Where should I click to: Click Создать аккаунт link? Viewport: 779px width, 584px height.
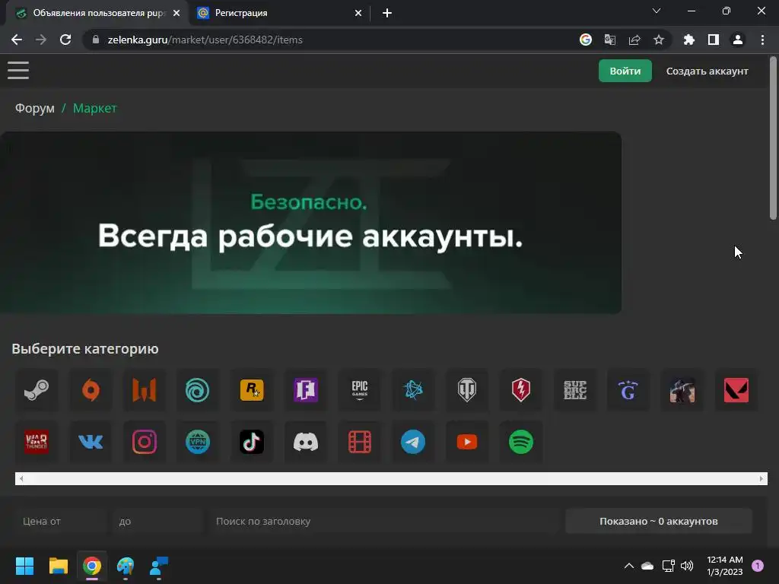pos(707,71)
